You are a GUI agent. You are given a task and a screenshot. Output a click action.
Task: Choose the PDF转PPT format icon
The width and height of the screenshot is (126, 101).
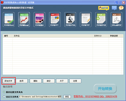click(55, 20)
